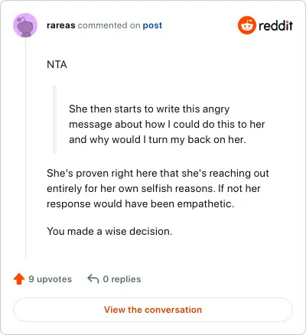The height and width of the screenshot is (335, 306).
Task: Click the gray blockquote bar beside quote
Action: (x=54, y=119)
